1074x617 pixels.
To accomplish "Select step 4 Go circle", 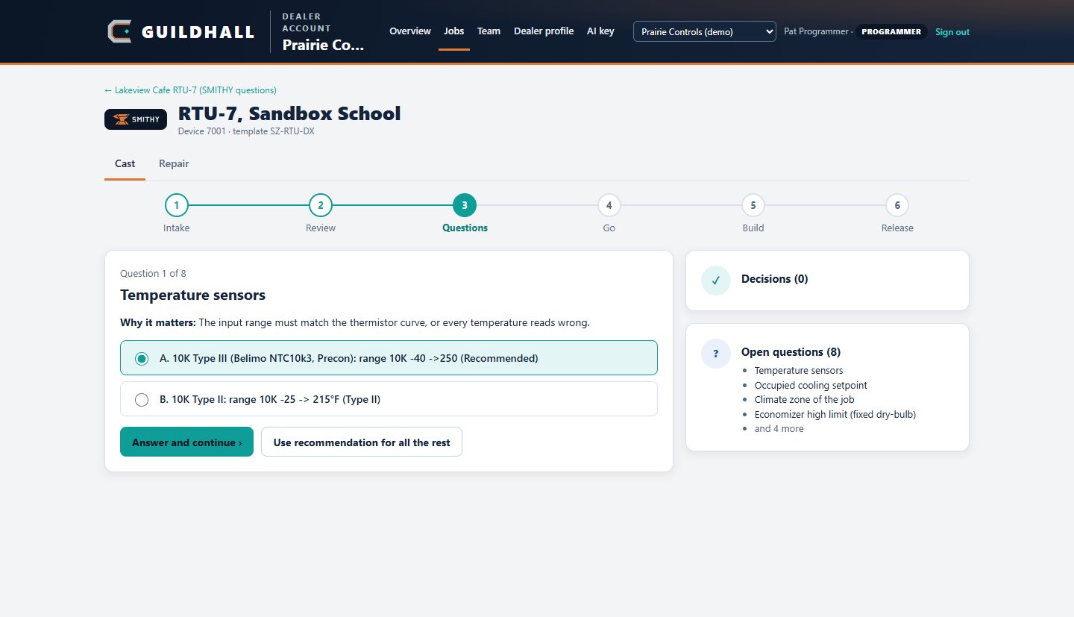I will (x=609, y=205).
